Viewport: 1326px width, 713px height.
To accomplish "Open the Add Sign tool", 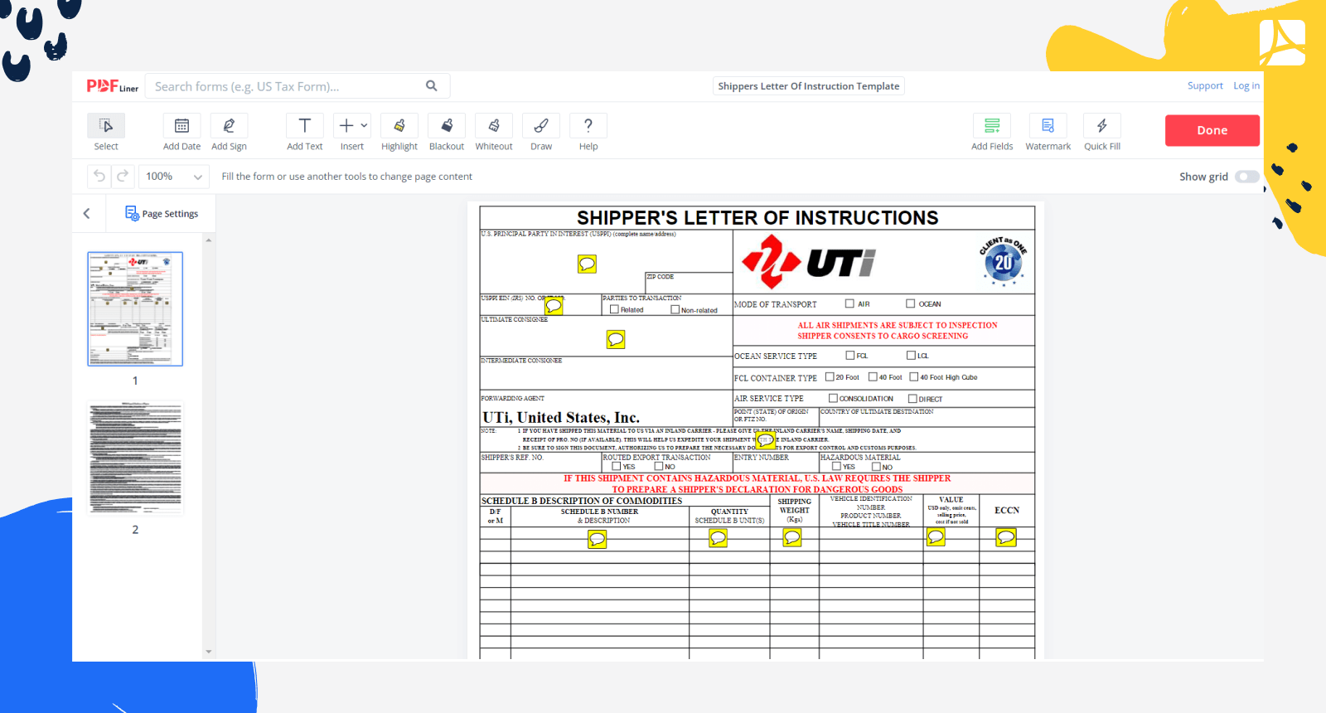I will [229, 126].
